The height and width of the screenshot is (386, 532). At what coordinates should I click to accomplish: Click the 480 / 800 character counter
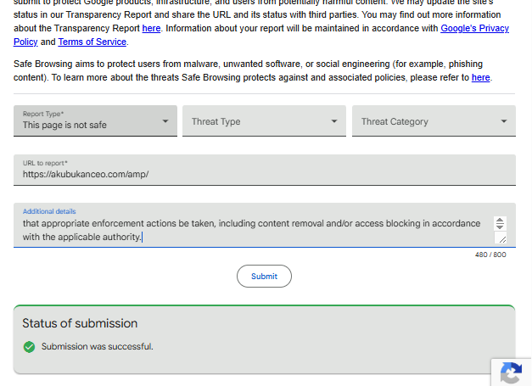coord(490,255)
